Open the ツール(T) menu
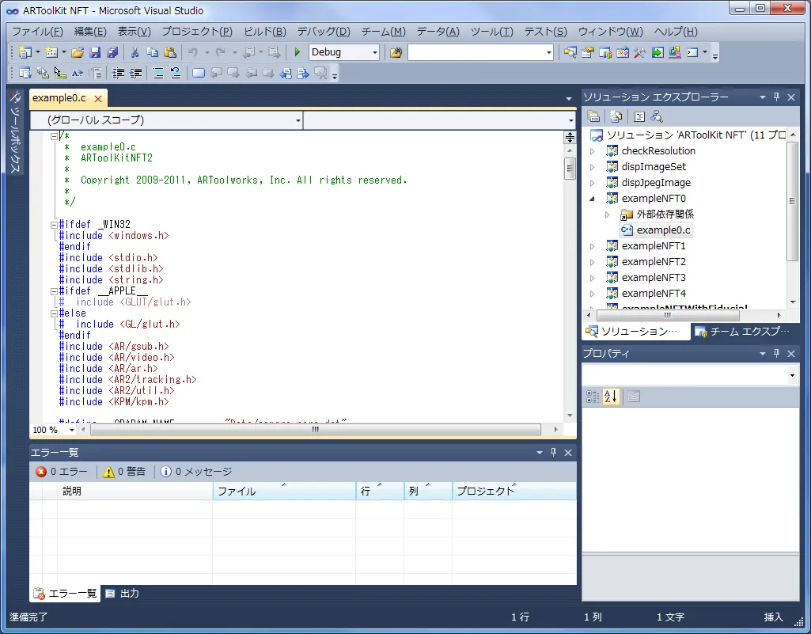 [x=491, y=32]
